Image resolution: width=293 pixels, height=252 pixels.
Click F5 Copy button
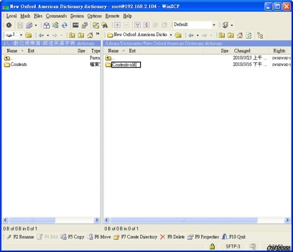(72, 237)
